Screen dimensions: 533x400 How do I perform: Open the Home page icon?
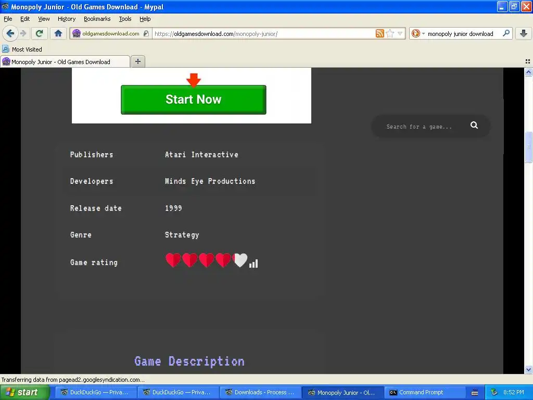coord(58,33)
